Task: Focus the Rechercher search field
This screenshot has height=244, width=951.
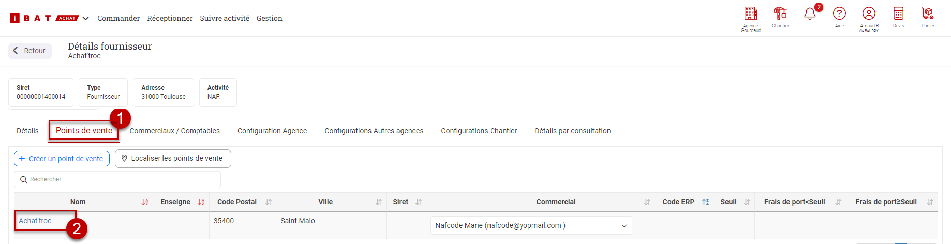Action: (117, 179)
